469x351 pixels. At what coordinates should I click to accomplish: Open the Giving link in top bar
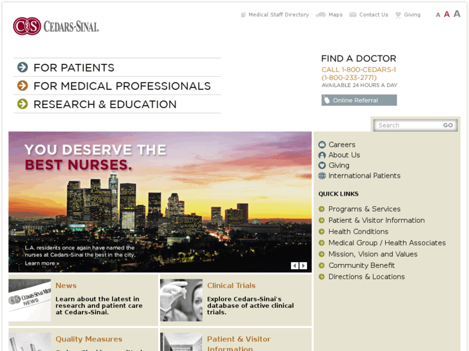coord(412,15)
